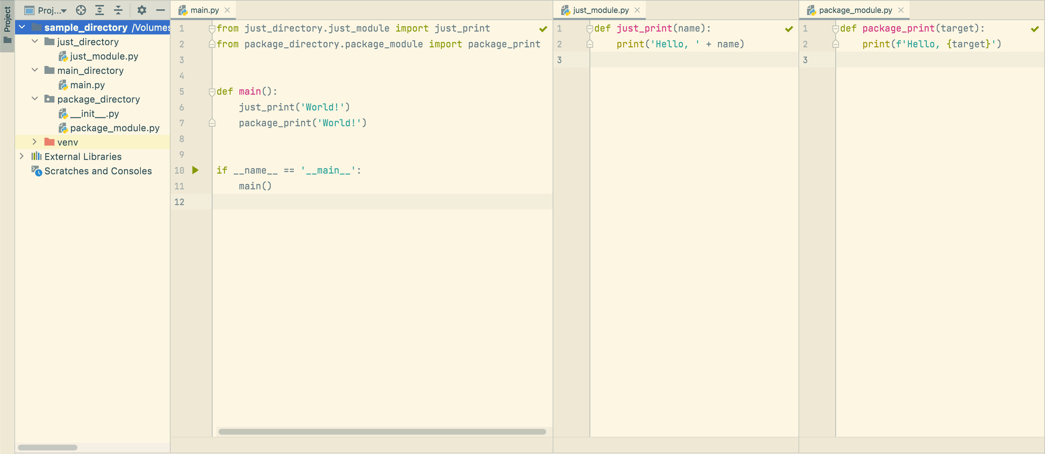Screen dimensions: 1045x454
Task: Click the inspection checkmark in package_module.py editor
Action: point(1035,29)
